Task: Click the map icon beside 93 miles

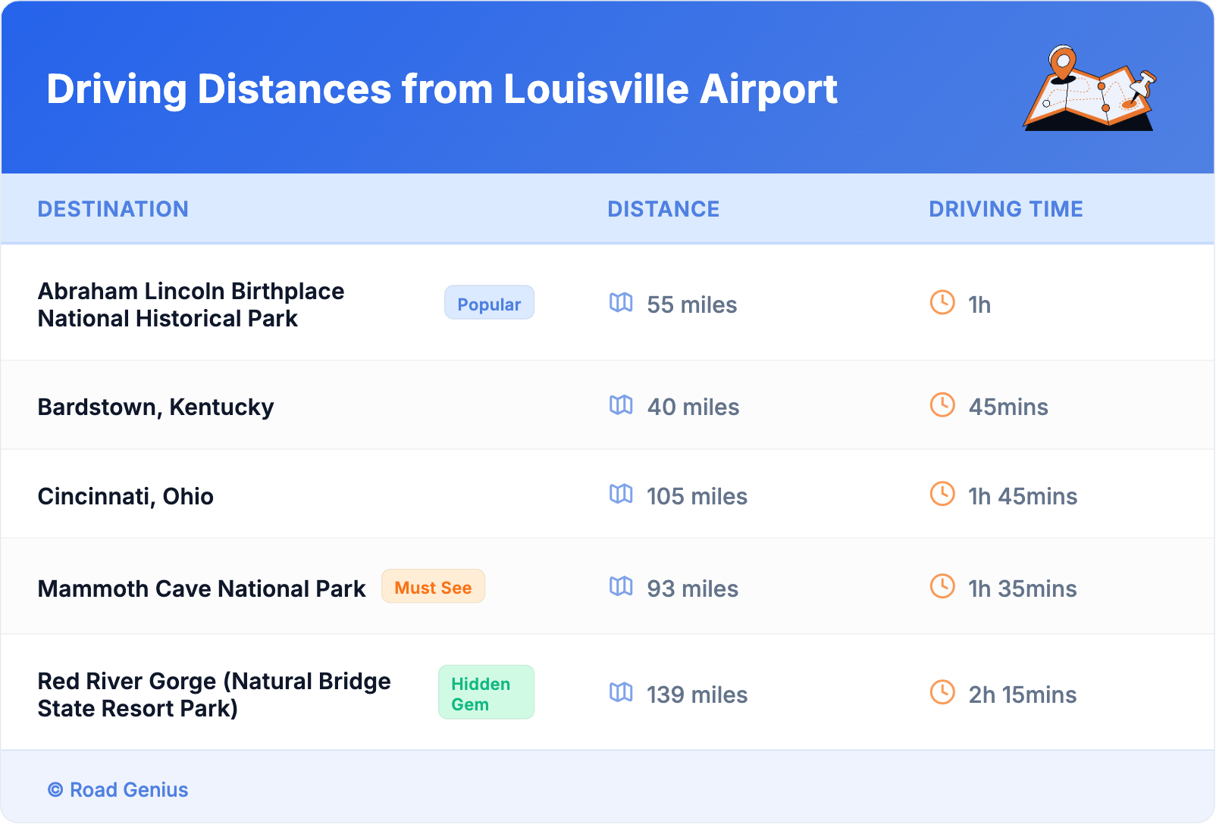Action: (x=621, y=587)
